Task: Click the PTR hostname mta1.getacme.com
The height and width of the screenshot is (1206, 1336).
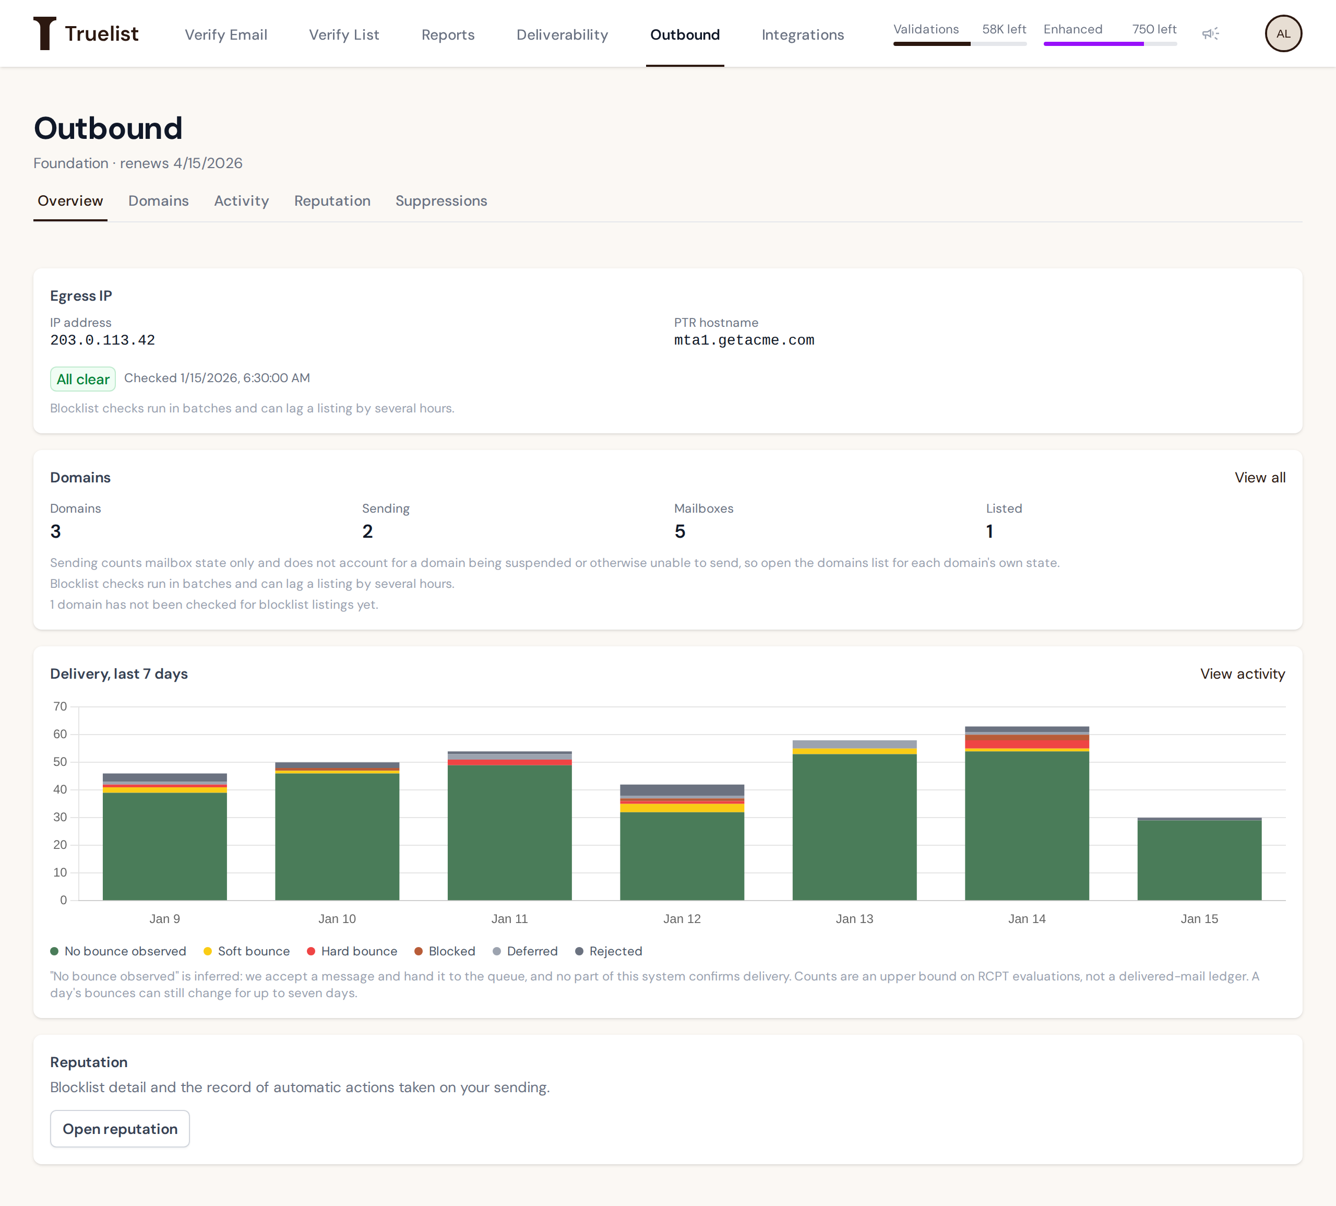Action: point(745,340)
